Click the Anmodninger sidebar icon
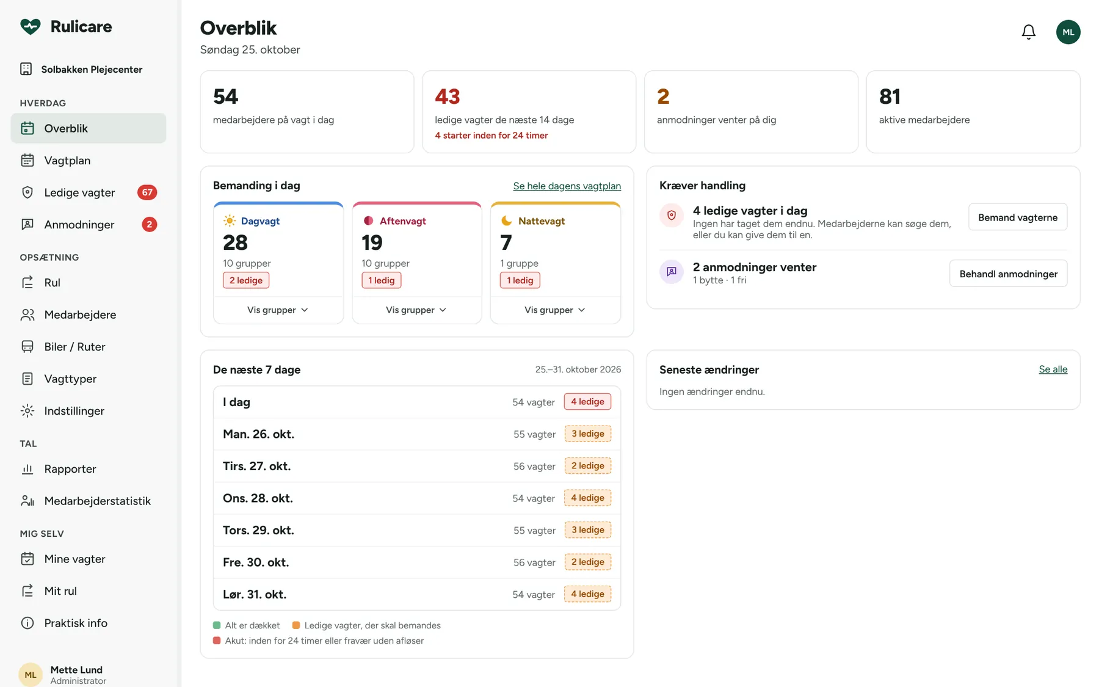Image resolution: width=1099 pixels, height=687 pixels. pos(27,224)
